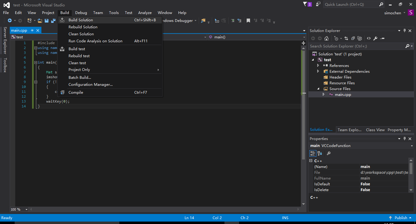Click the Preview Selected Items icon
Image resolution: width=416 pixels, height=224 pixels.
coord(382,38)
